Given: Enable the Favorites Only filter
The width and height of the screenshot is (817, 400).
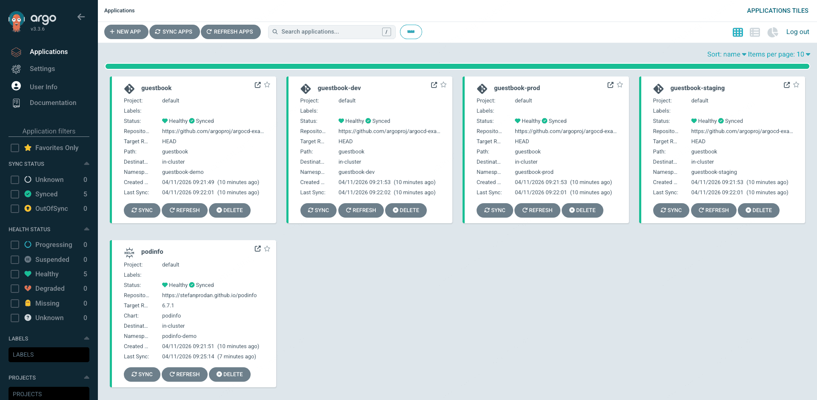Looking at the screenshot, I should [14, 148].
